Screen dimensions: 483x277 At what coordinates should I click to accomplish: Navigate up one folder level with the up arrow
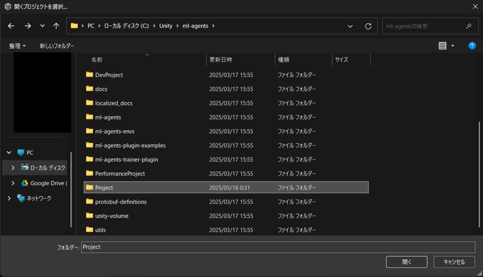point(56,26)
